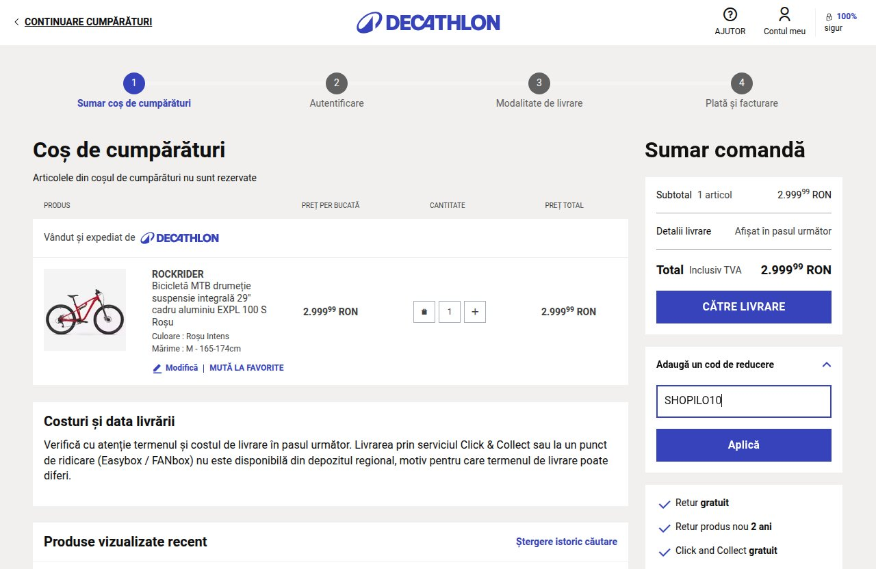Click Ștergere istoric căutare

click(567, 542)
